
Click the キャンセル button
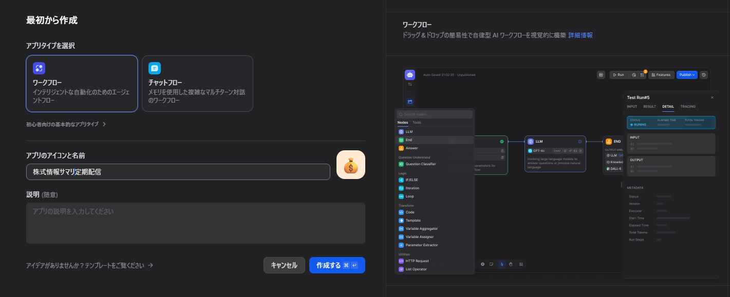point(284,265)
